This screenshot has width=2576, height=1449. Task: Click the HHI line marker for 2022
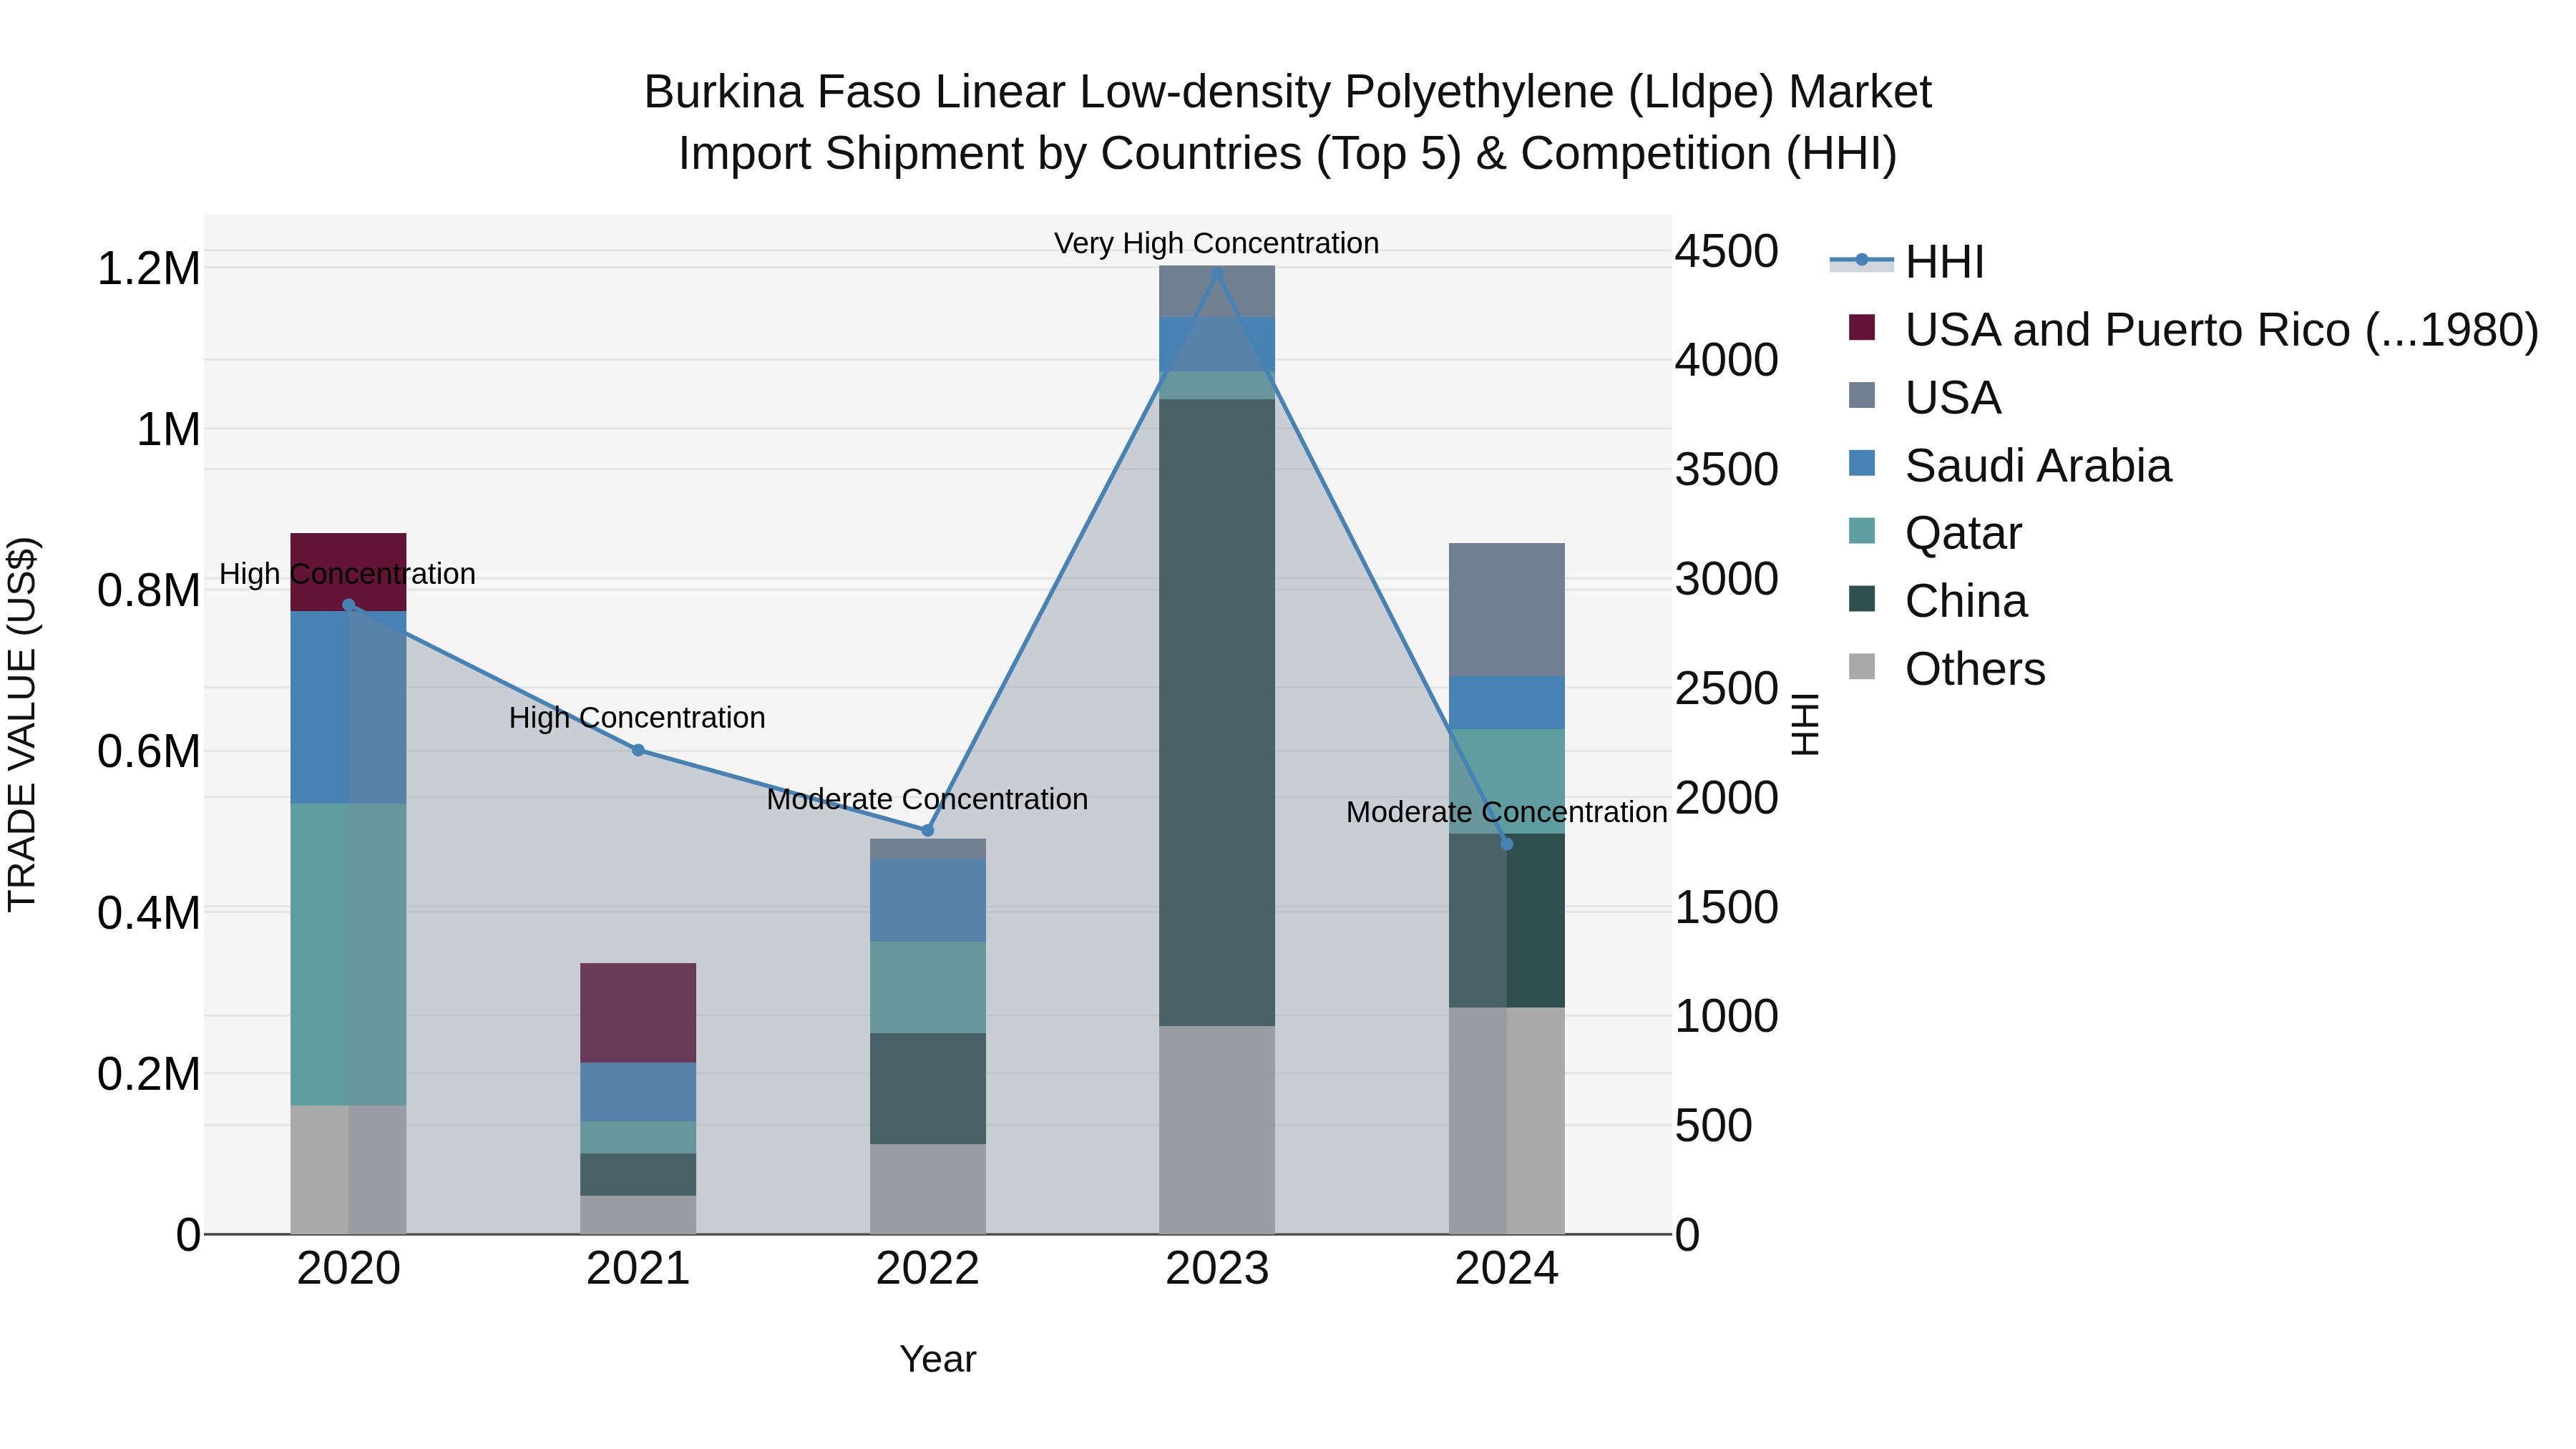coord(927,830)
